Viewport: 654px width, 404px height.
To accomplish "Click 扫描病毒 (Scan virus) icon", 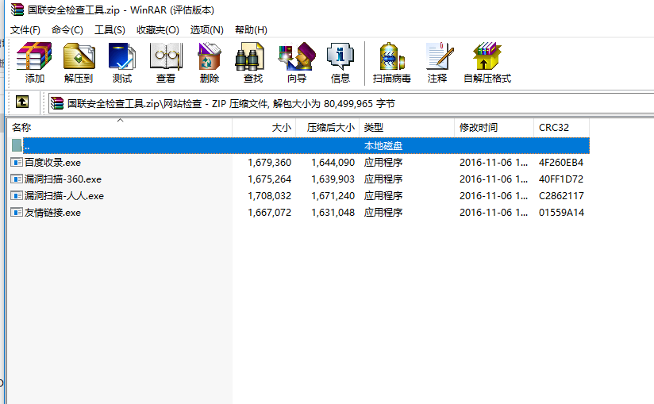I will (391, 56).
